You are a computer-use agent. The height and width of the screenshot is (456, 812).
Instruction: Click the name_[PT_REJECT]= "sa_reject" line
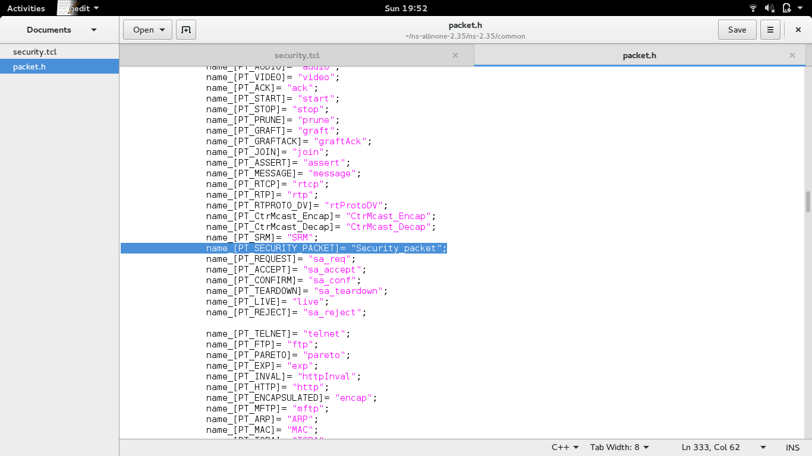tap(286, 312)
